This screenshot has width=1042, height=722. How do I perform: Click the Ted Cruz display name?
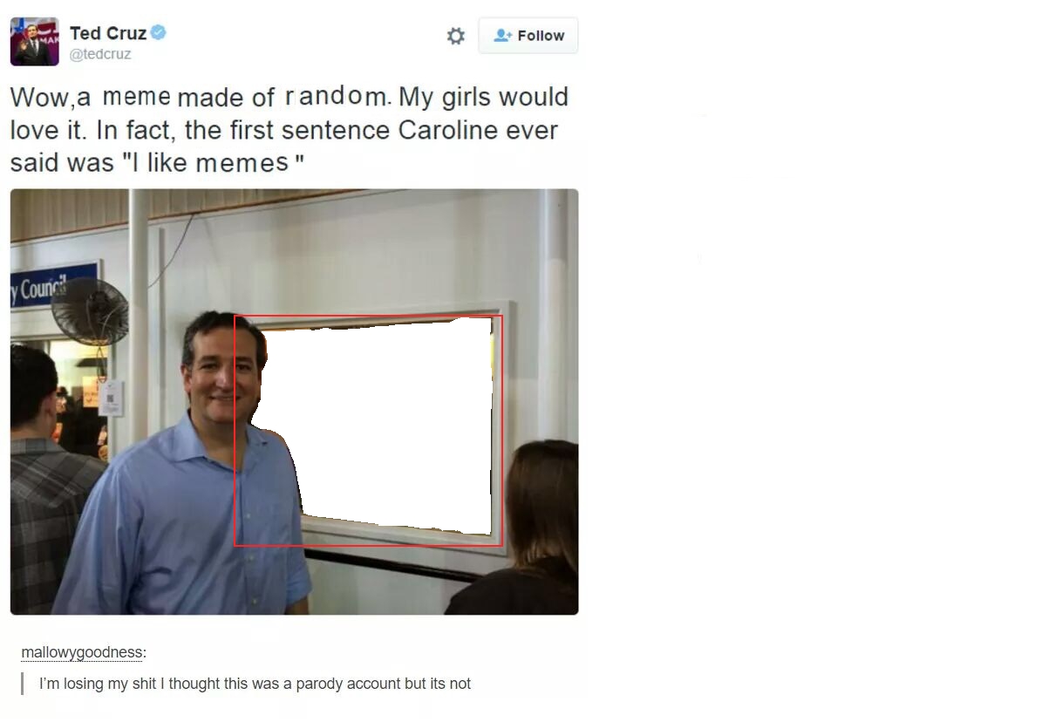tap(107, 33)
